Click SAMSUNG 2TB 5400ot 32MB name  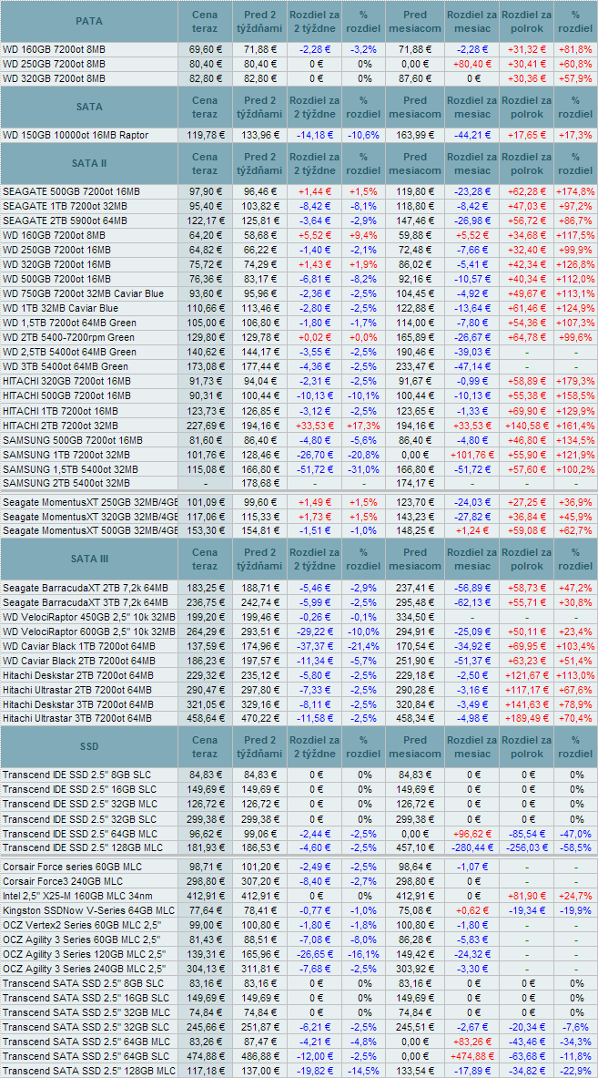67,484
